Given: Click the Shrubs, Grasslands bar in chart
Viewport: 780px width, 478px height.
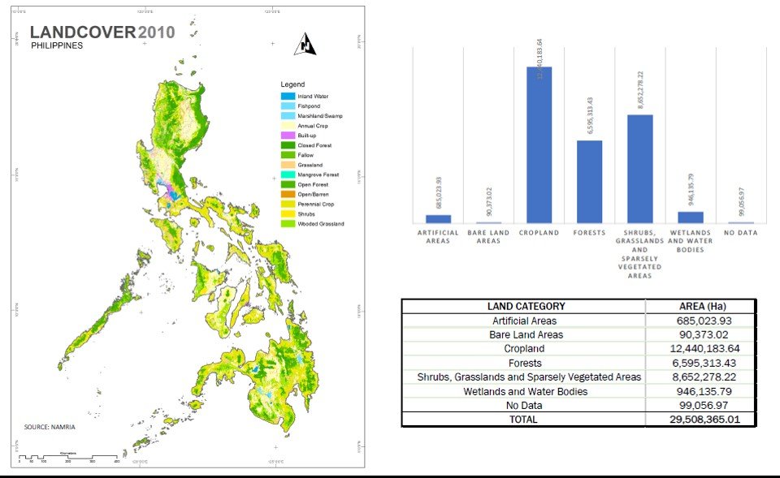Looking at the screenshot, I should [x=639, y=169].
